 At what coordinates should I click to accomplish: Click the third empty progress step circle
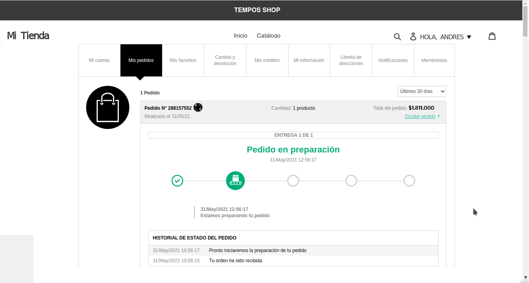point(293,181)
